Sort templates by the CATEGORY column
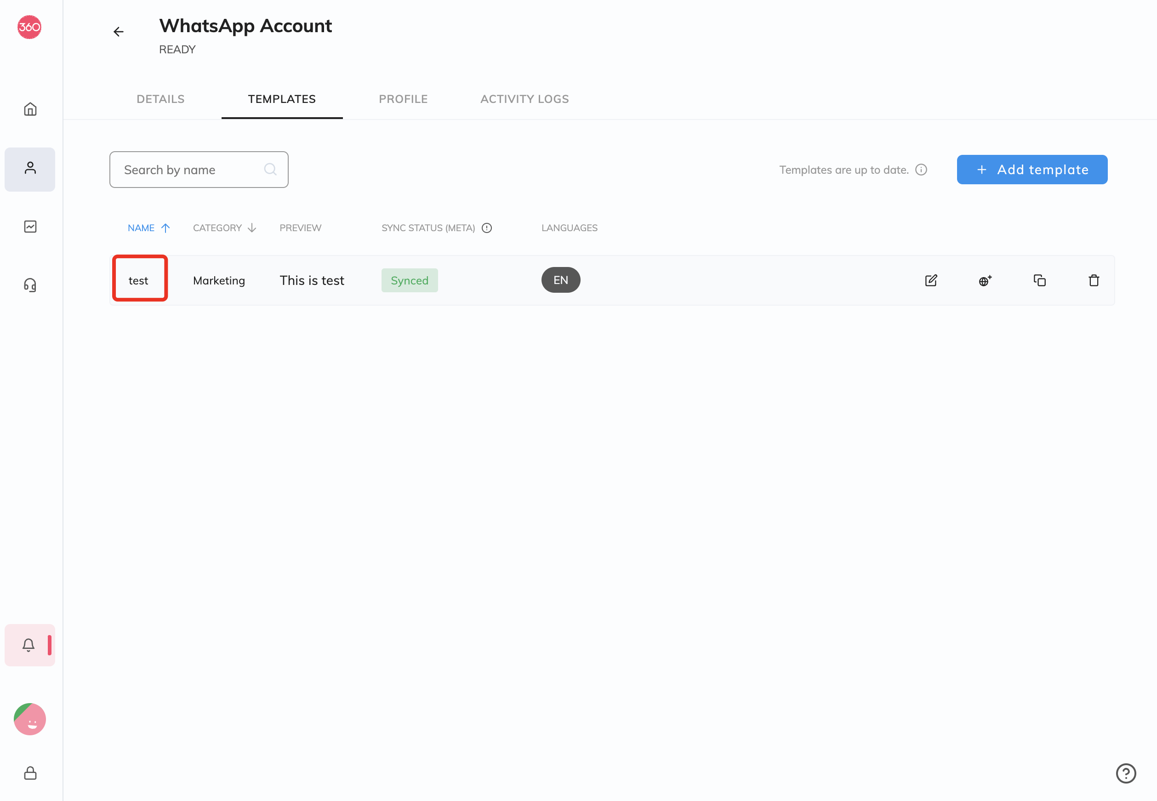 point(225,228)
